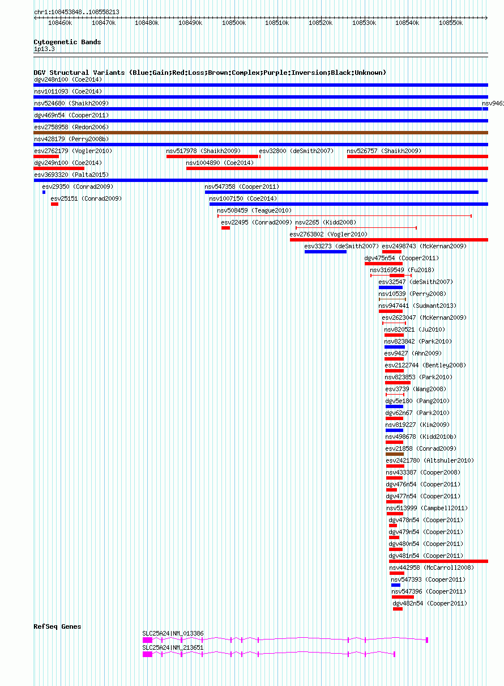Screen dimensions: 504x686
Task: Click the esv32547 (deSmith2007) label
Action: click(x=416, y=282)
